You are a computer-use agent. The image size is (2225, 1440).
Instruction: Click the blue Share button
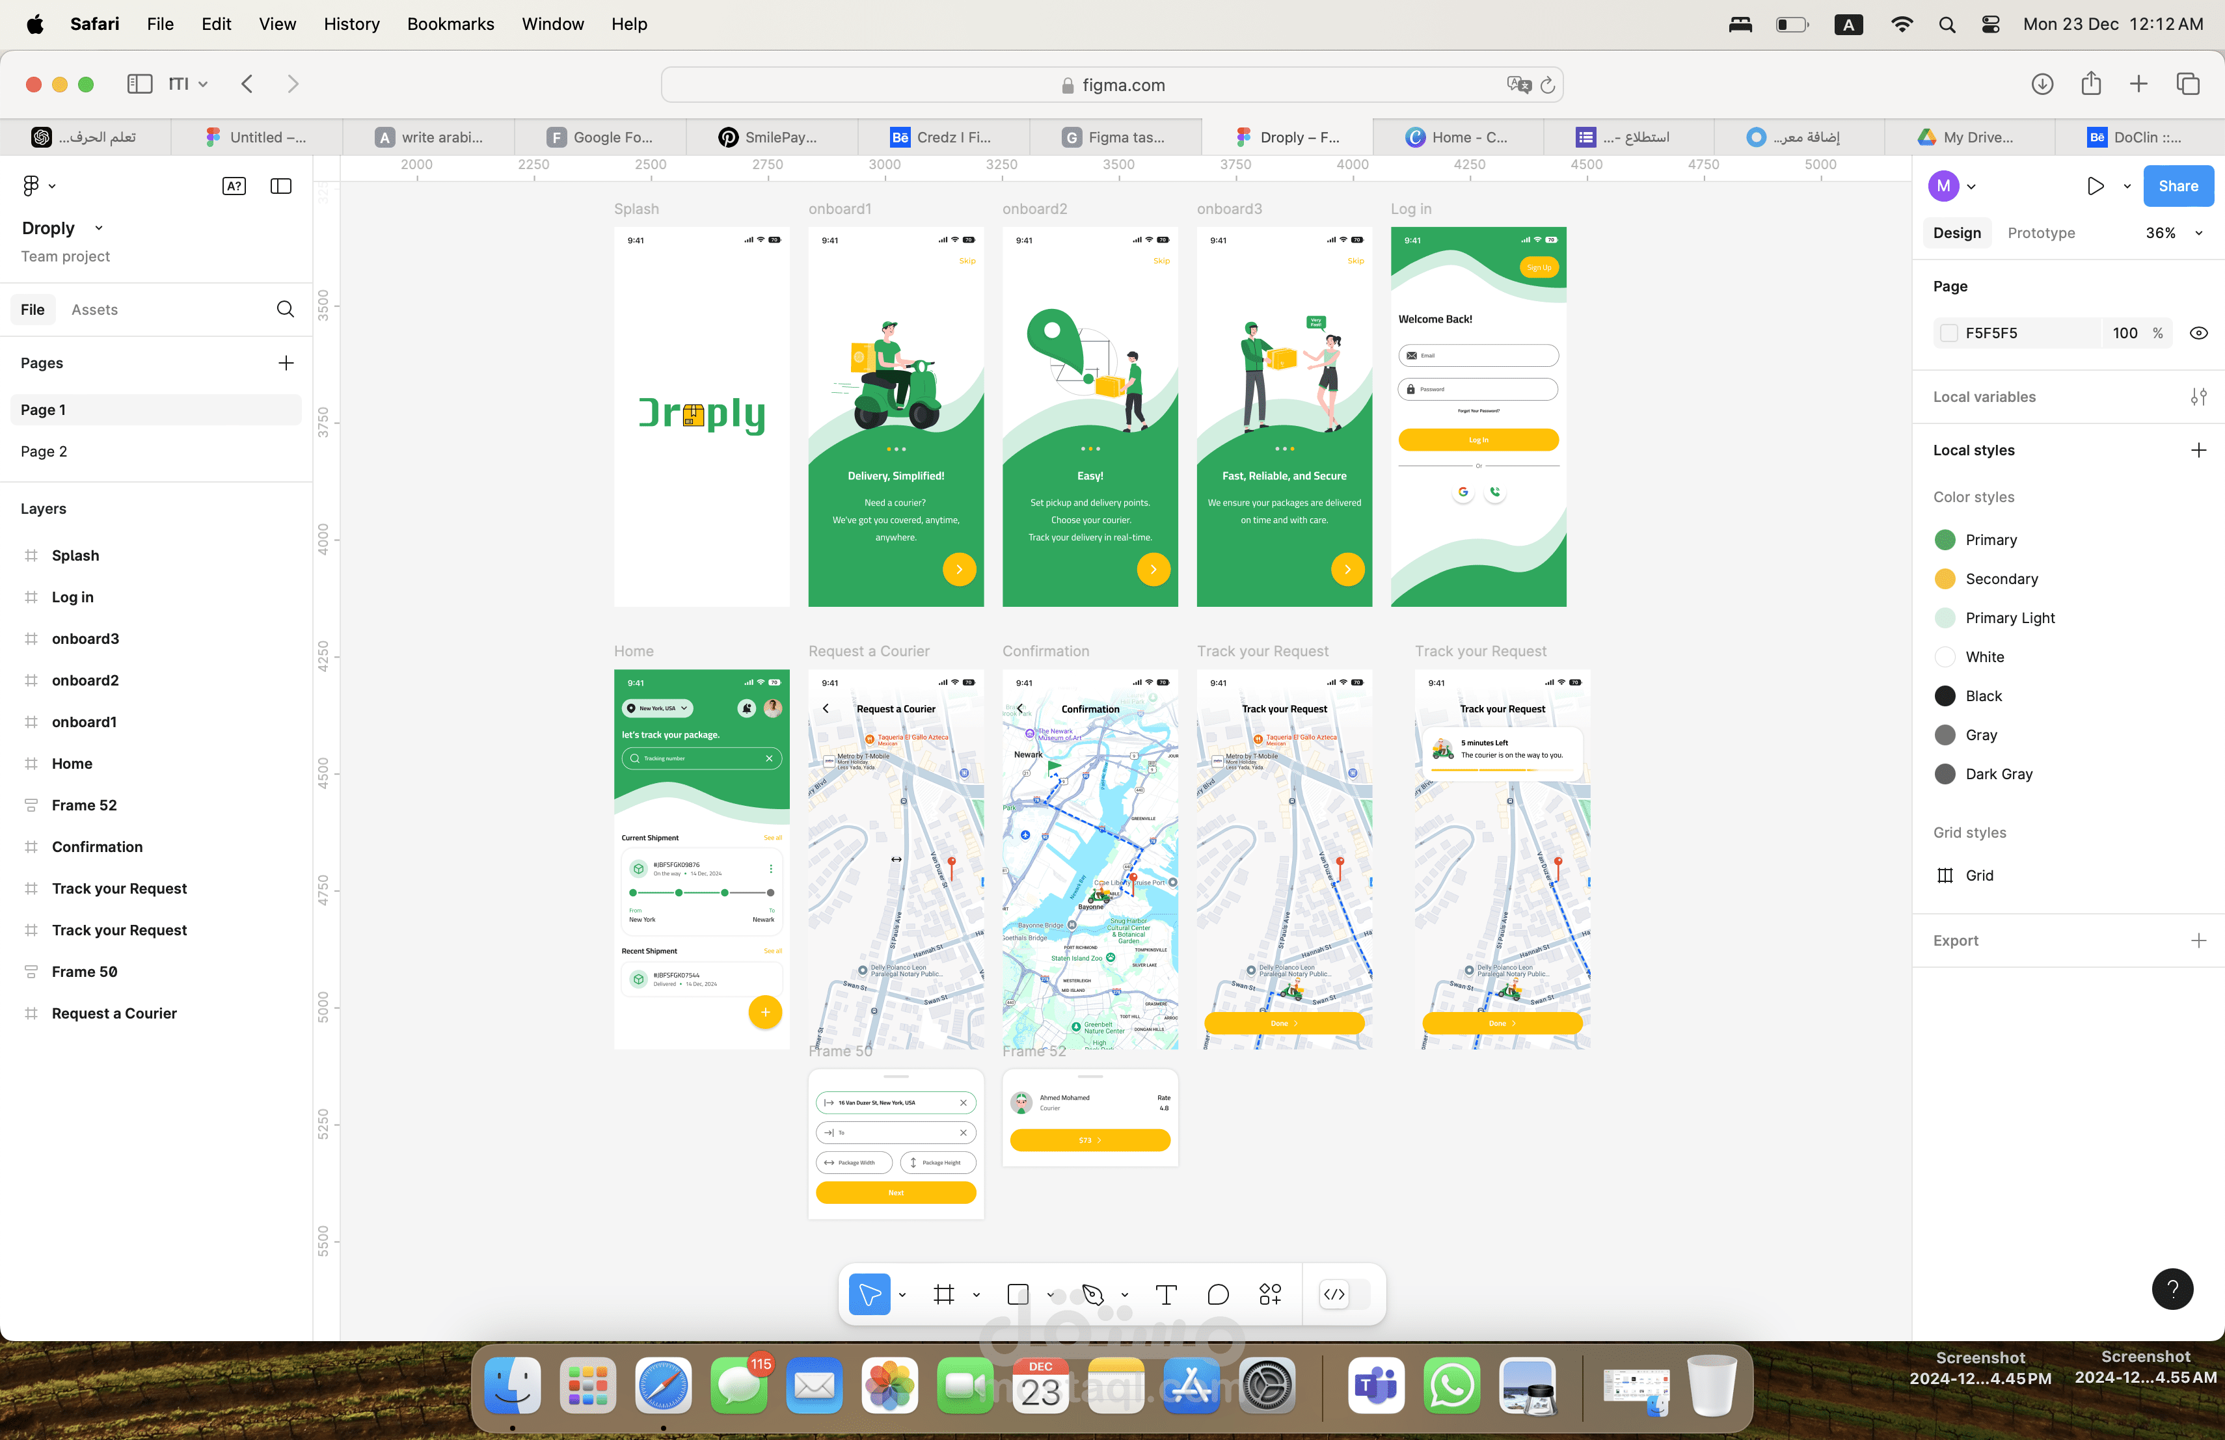[2178, 186]
